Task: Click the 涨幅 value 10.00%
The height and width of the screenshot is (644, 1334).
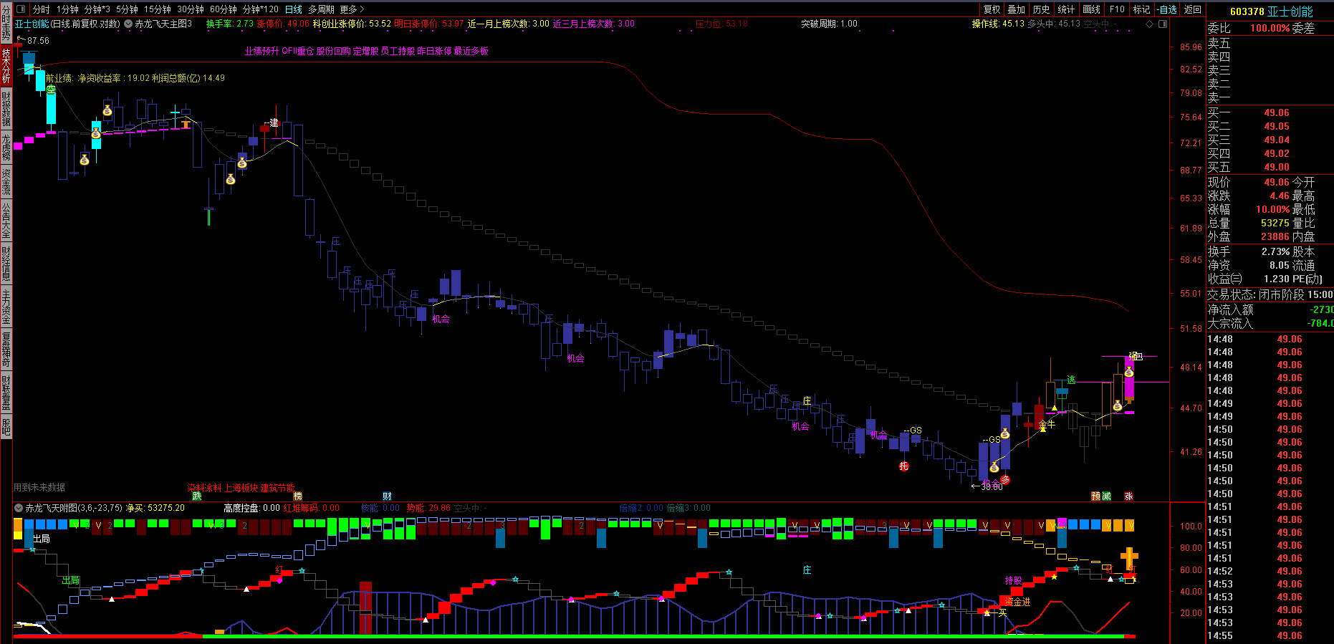Action: [x=1272, y=209]
